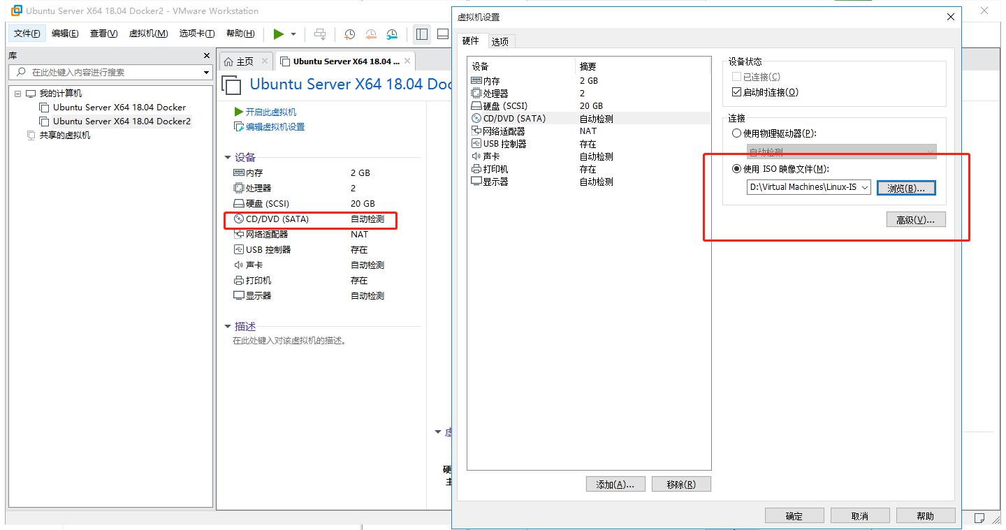Open the power options arrow beside play button
This screenshot has height=530, width=1006.
(293, 34)
